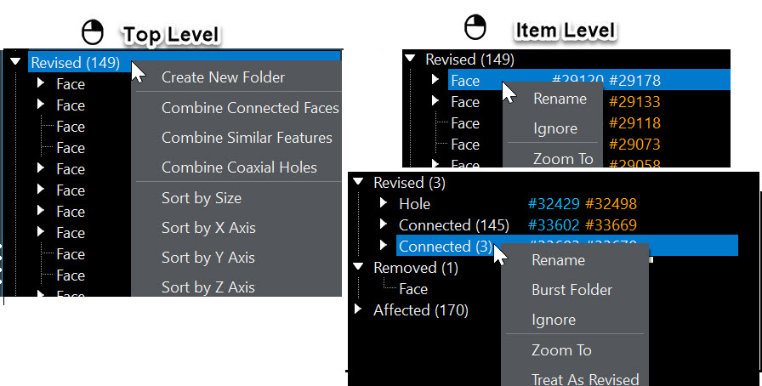
Task: Select Combine Connected Faces
Action: point(249,108)
